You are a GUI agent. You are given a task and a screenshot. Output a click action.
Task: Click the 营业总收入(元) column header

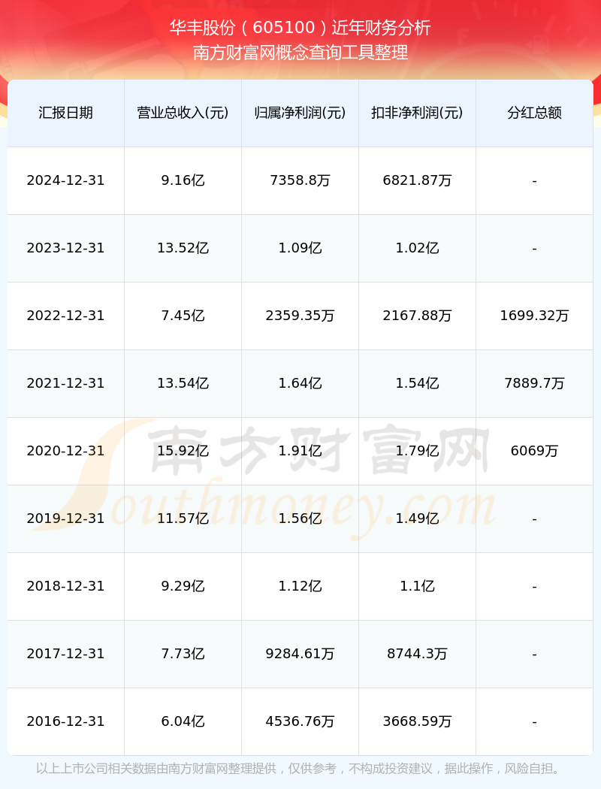click(183, 113)
